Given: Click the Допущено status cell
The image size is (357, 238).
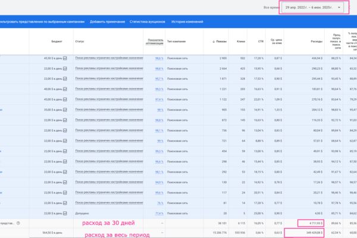Looking at the screenshot, I should [x=82, y=214].
